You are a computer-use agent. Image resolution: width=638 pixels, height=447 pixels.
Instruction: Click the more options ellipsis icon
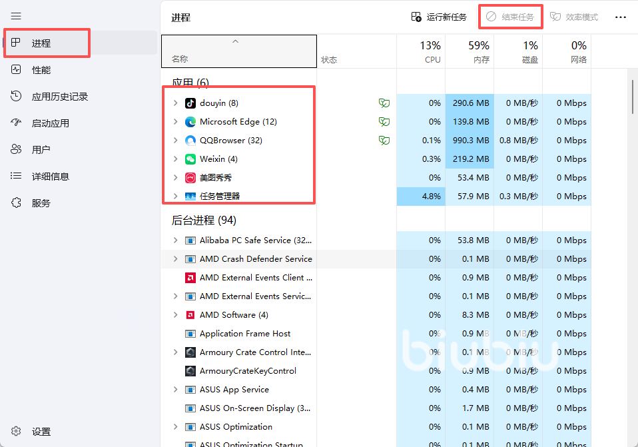click(620, 17)
